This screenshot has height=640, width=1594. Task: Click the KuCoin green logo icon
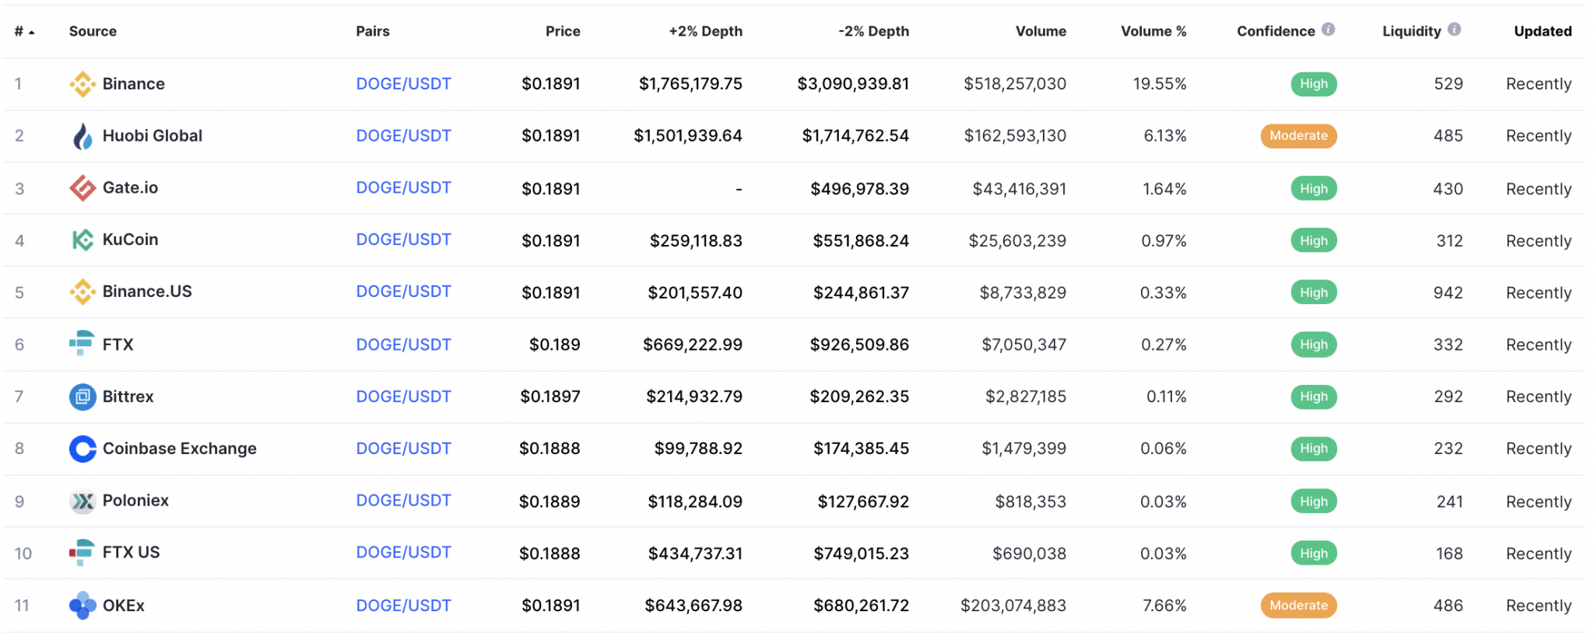(x=83, y=240)
